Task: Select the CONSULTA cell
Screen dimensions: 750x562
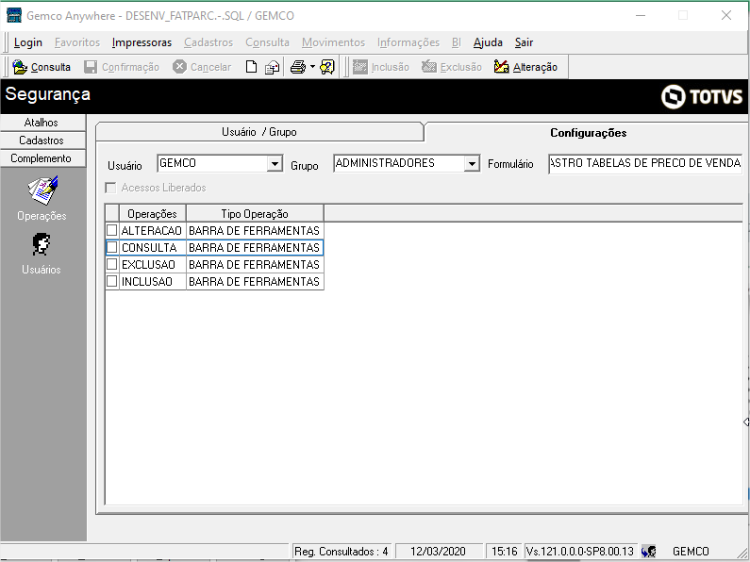Action: pyautogui.click(x=153, y=248)
